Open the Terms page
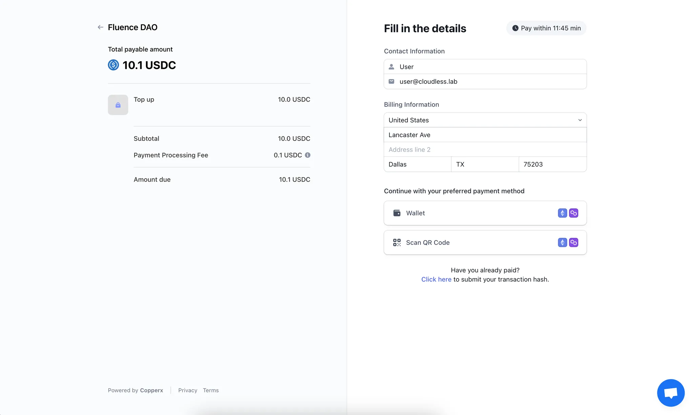This screenshot has height=415, width=694. click(211, 390)
